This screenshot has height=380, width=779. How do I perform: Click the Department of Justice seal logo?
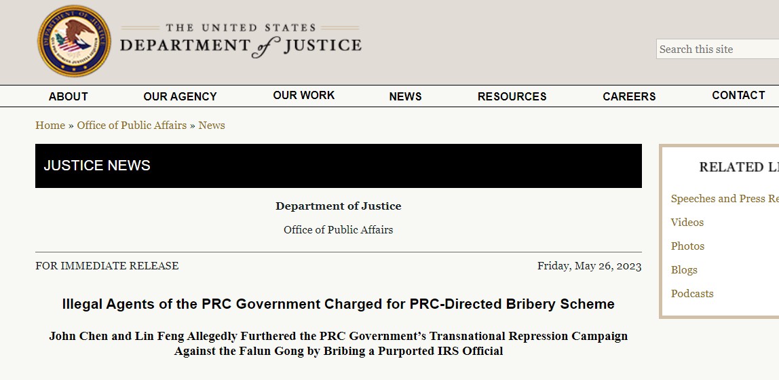point(74,41)
